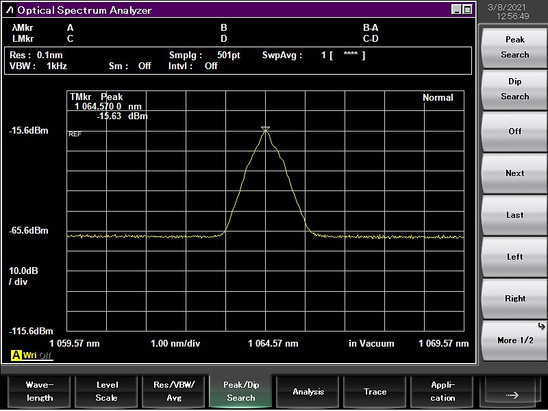The height and width of the screenshot is (411, 548).
Task: Click the yellow trace A indicator
Action: click(16, 356)
